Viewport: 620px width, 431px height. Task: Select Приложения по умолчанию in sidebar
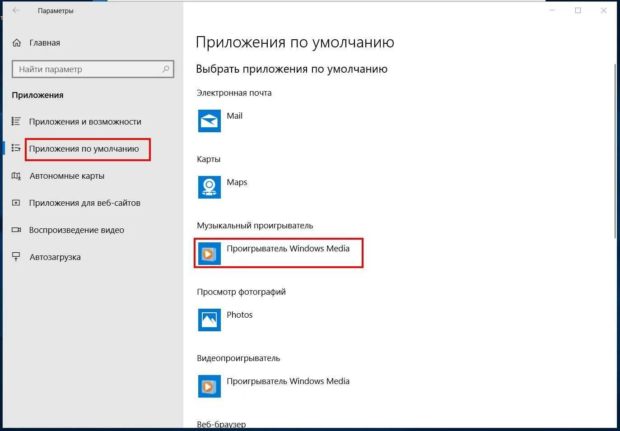click(84, 148)
